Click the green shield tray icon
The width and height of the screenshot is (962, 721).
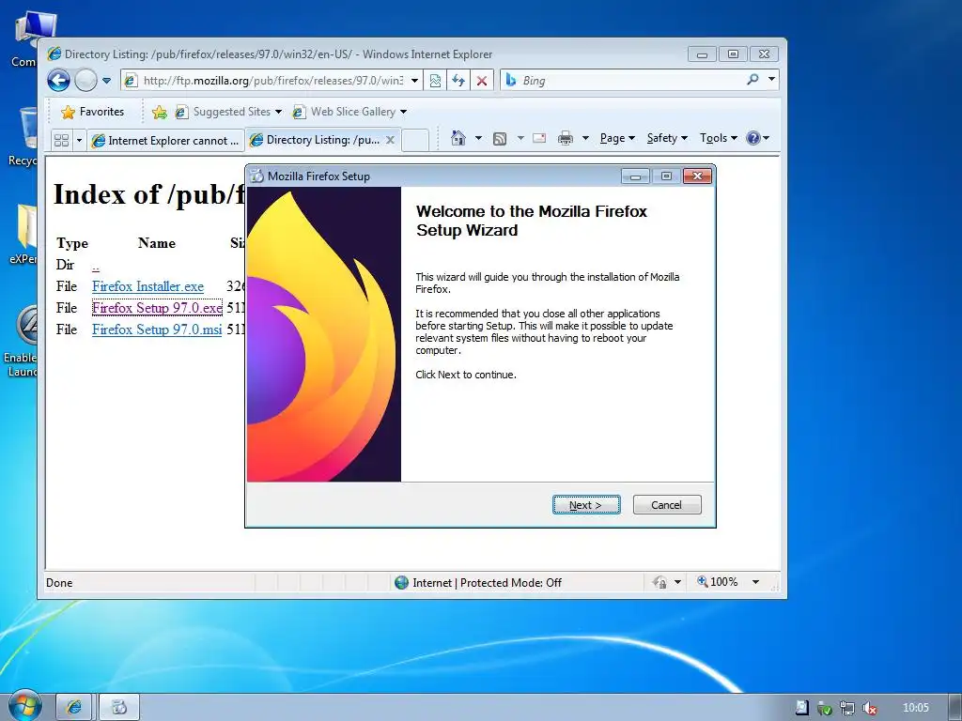click(x=825, y=708)
